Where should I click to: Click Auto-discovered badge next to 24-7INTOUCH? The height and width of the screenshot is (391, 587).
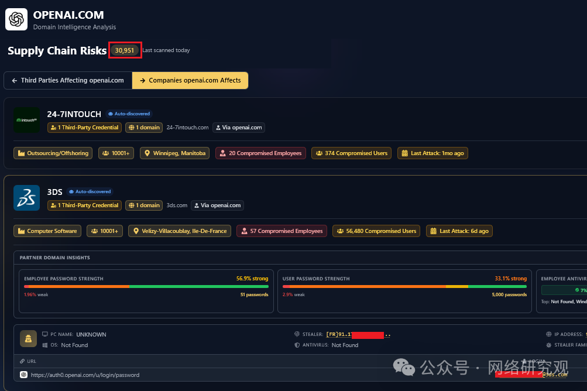tap(129, 114)
